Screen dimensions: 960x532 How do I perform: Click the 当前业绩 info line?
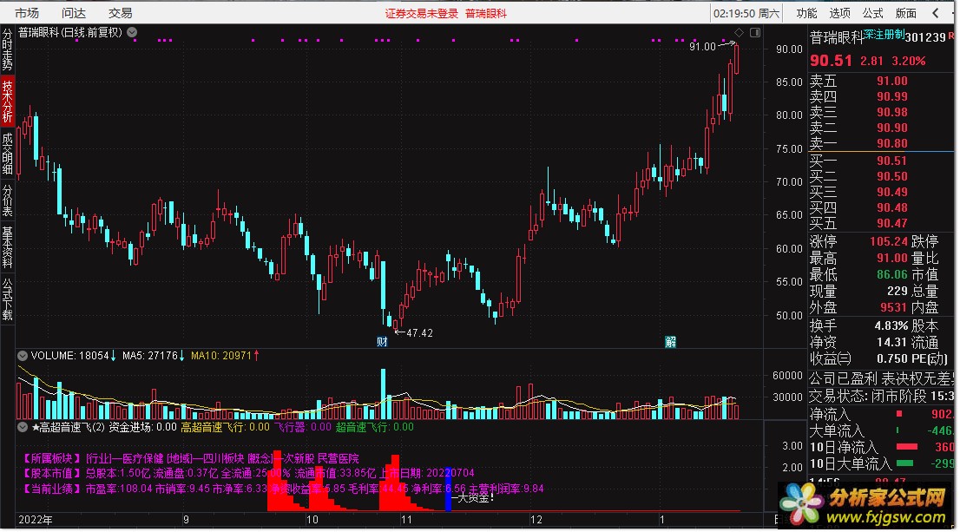[283, 489]
